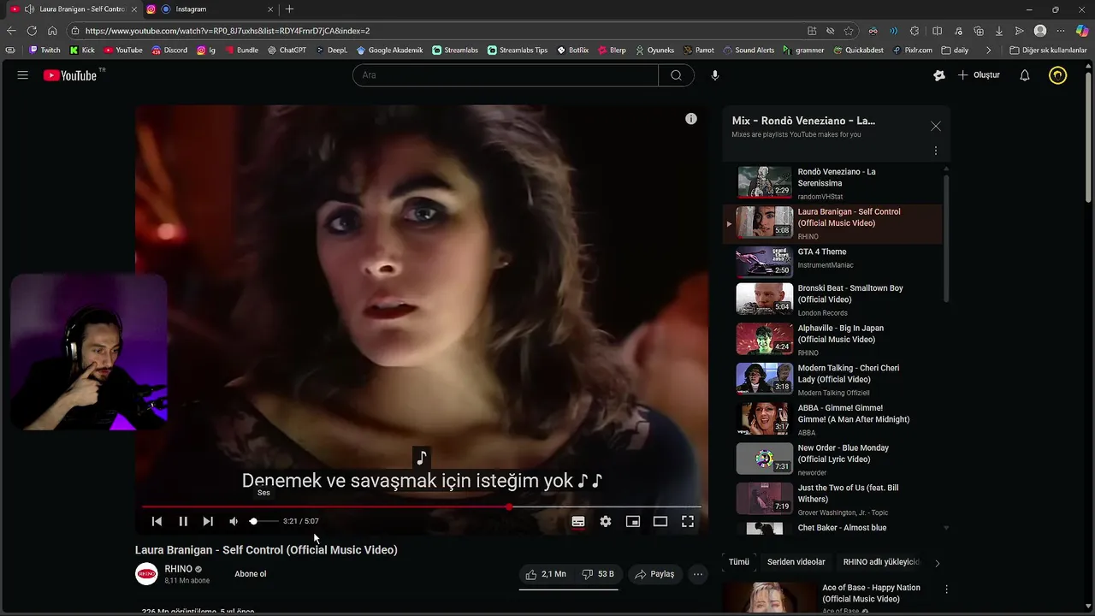
Task: Seek using the red progress bar
Action: [421, 507]
